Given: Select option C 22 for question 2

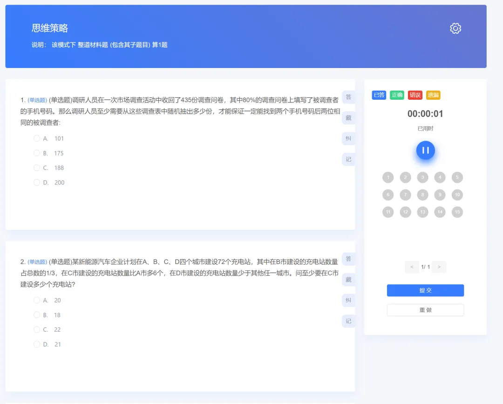Looking at the screenshot, I should point(37,329).
